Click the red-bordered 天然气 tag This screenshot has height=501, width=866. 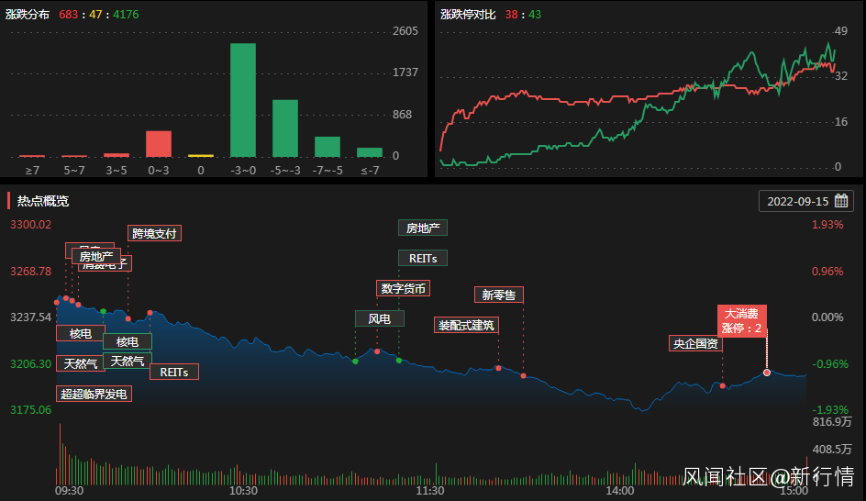tap(80, 363)
